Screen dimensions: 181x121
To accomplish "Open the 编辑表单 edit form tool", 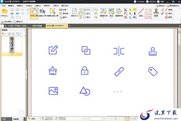I will pos(119,13).
